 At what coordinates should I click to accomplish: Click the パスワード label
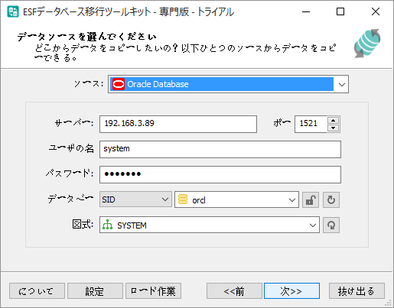pos(70,173)
